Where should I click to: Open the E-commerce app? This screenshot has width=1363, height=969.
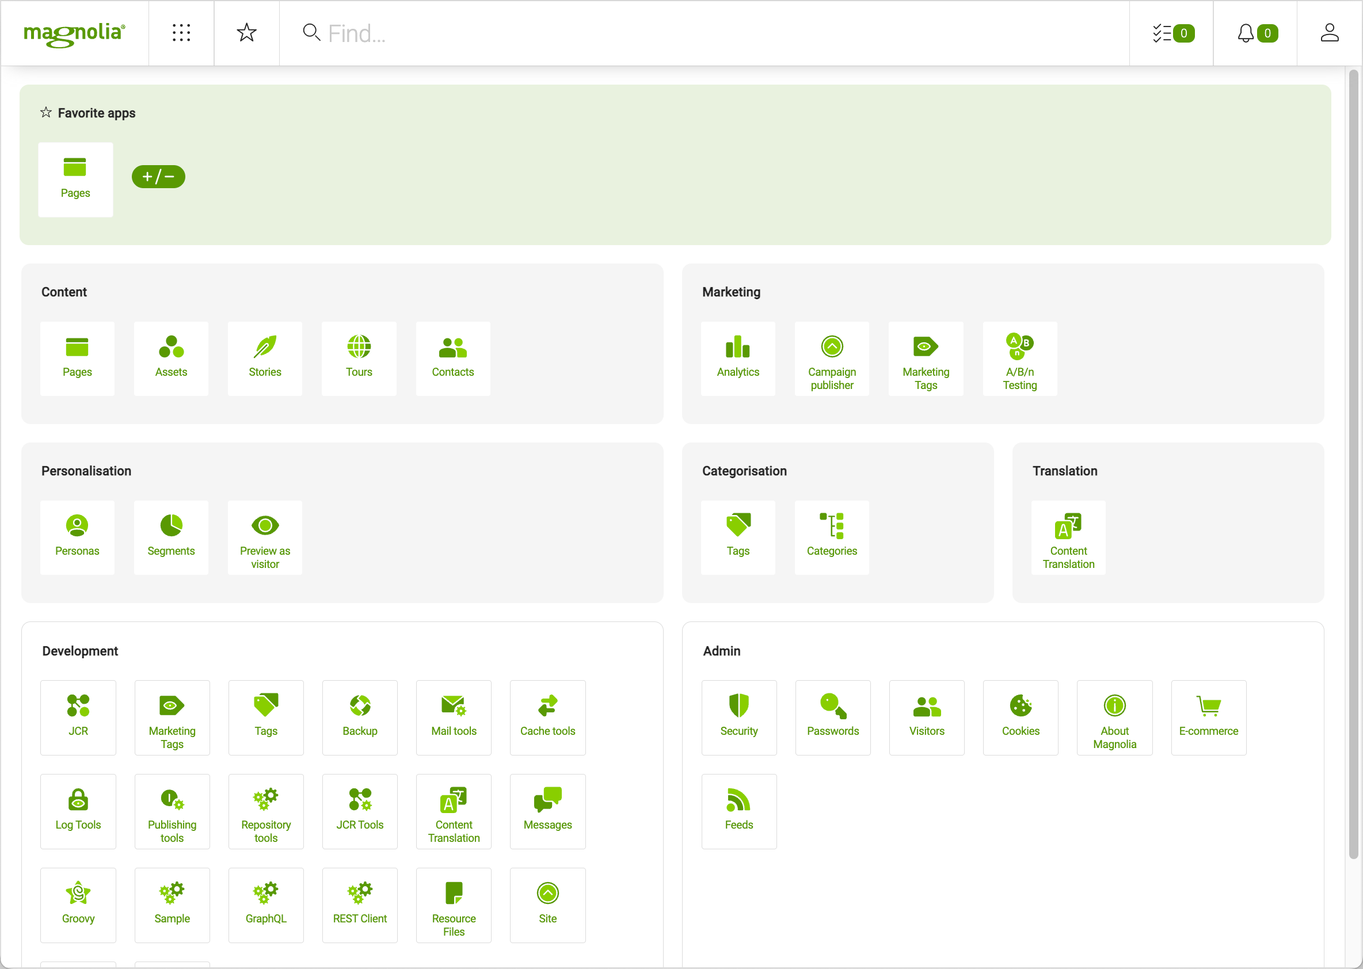coord(1208,718)
